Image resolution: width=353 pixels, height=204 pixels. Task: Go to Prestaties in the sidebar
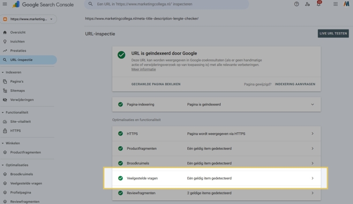tap(18, 51)
